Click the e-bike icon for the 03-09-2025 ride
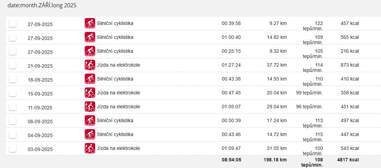 [90, 148]
